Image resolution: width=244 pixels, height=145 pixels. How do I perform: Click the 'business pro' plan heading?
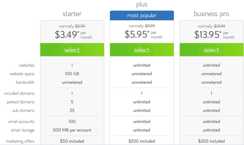pos(212,14)
